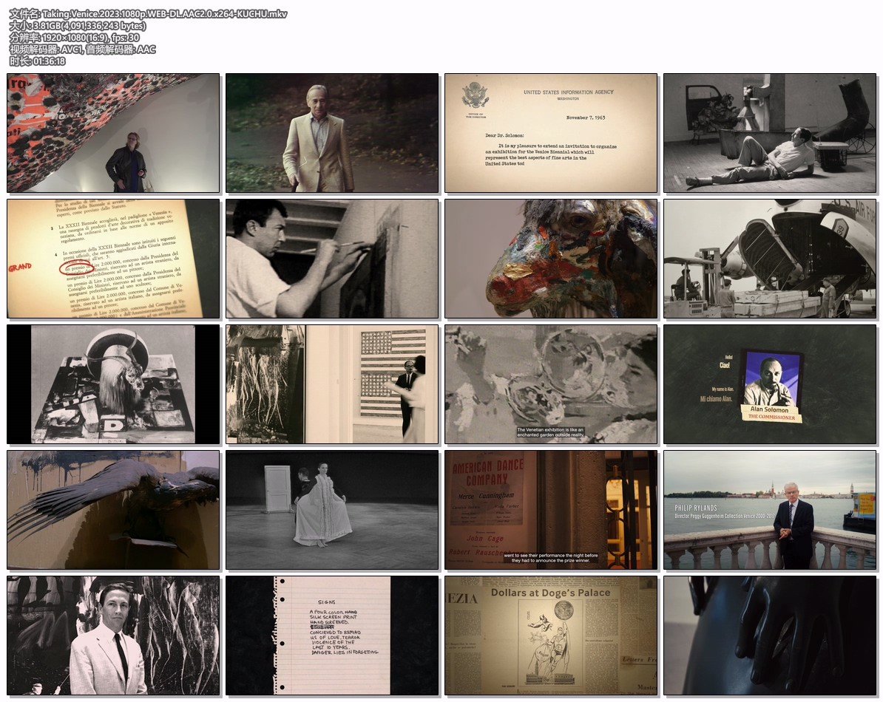The width and height of the screenshot is (883, 702).
Task: Open the United States Information Agency letter thumbnail
Action: [551, 133]
